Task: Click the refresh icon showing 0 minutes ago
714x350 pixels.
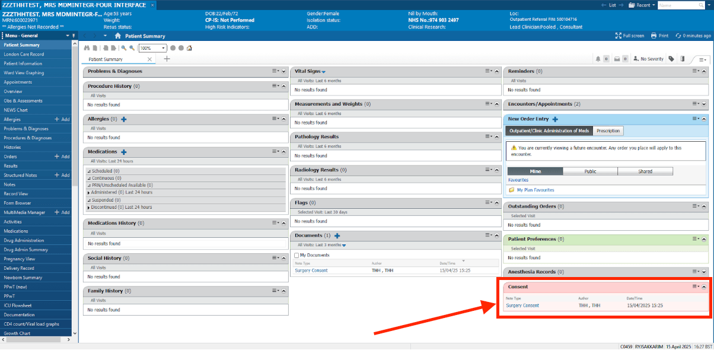Action: 678,36
